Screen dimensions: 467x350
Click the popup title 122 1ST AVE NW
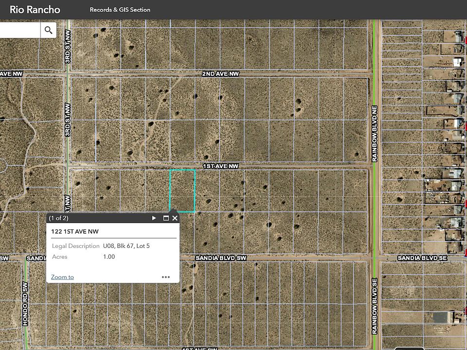point(75,231)
